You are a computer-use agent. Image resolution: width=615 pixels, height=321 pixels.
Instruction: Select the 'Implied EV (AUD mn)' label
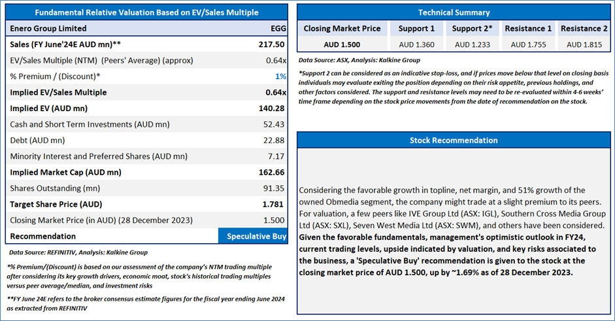coord(48,109)
